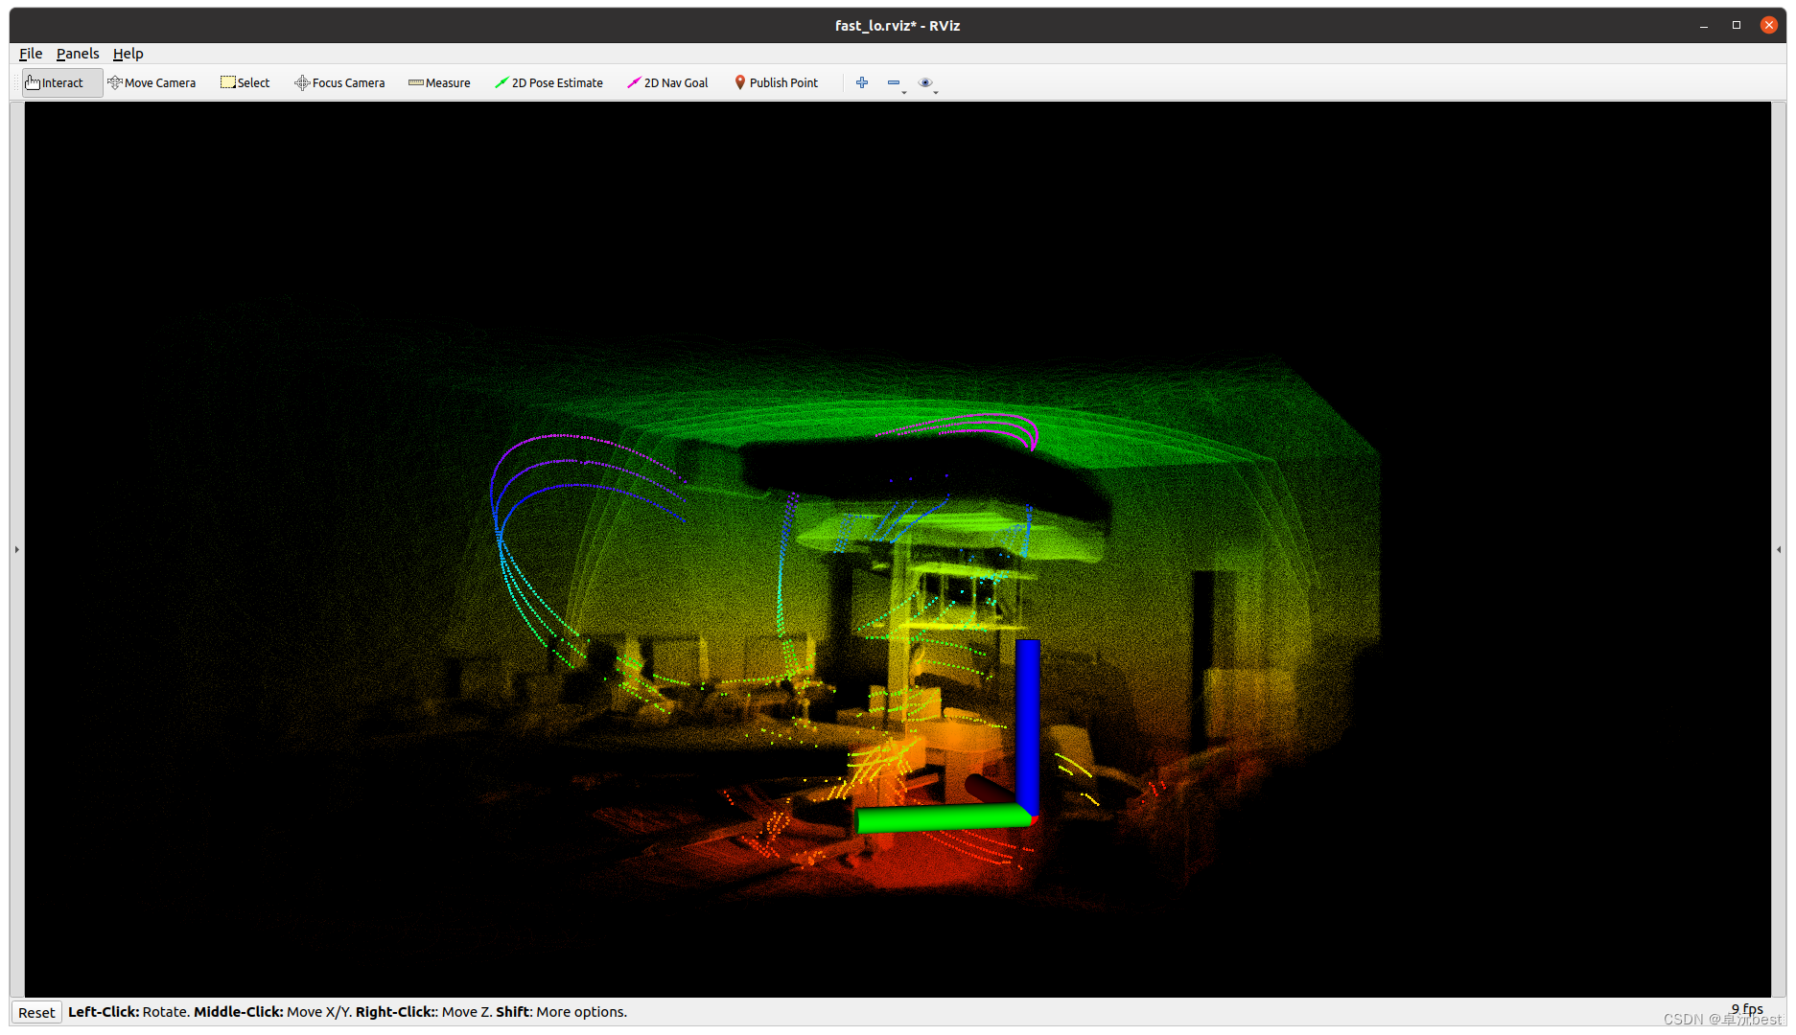Select the Measure tool
Viewport: 1796px width, 1035px height.
tap(438, 82)
